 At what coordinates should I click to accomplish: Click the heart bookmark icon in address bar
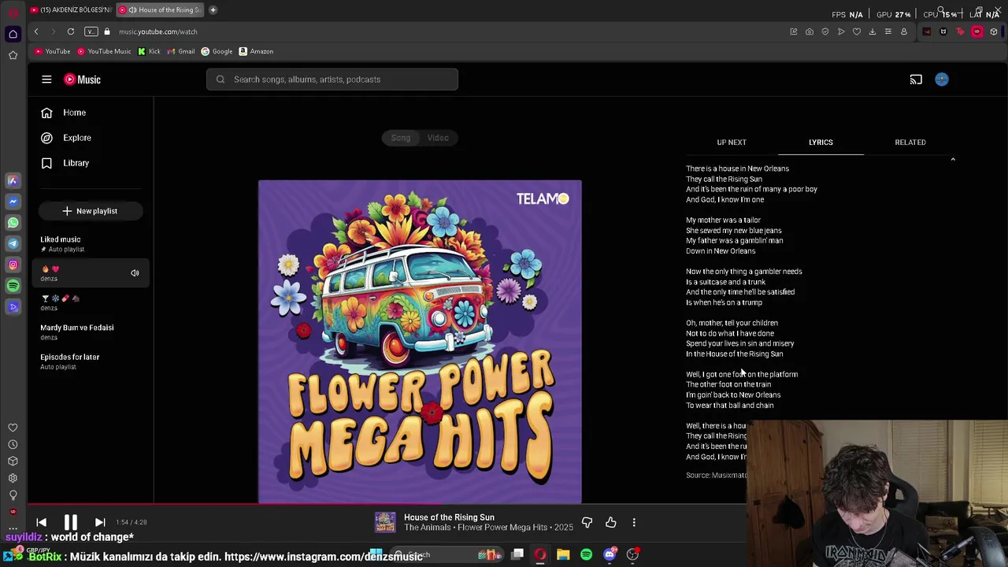pyautogui.click(x=857, y=31)
